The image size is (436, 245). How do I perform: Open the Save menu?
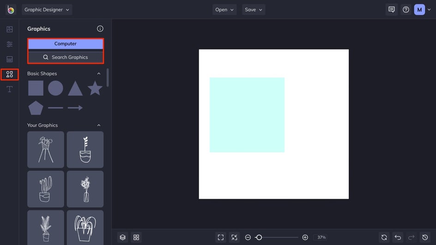[253, 10]
